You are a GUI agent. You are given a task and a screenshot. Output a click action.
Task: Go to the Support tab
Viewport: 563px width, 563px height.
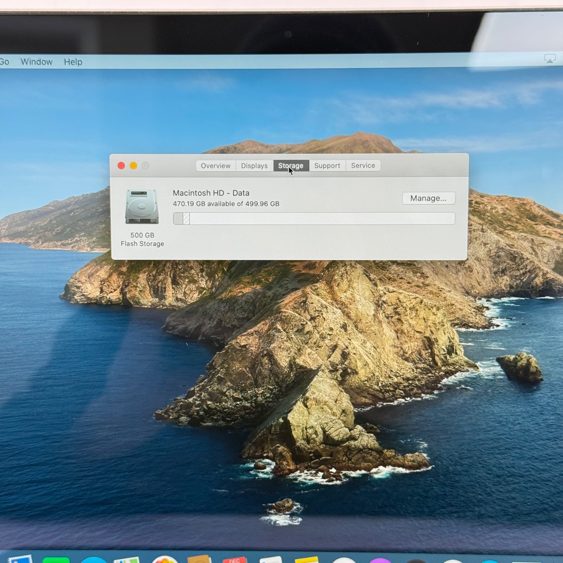click(327, 166)
